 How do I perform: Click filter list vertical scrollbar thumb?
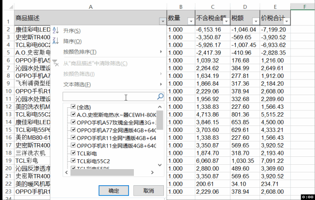[159, 120]
